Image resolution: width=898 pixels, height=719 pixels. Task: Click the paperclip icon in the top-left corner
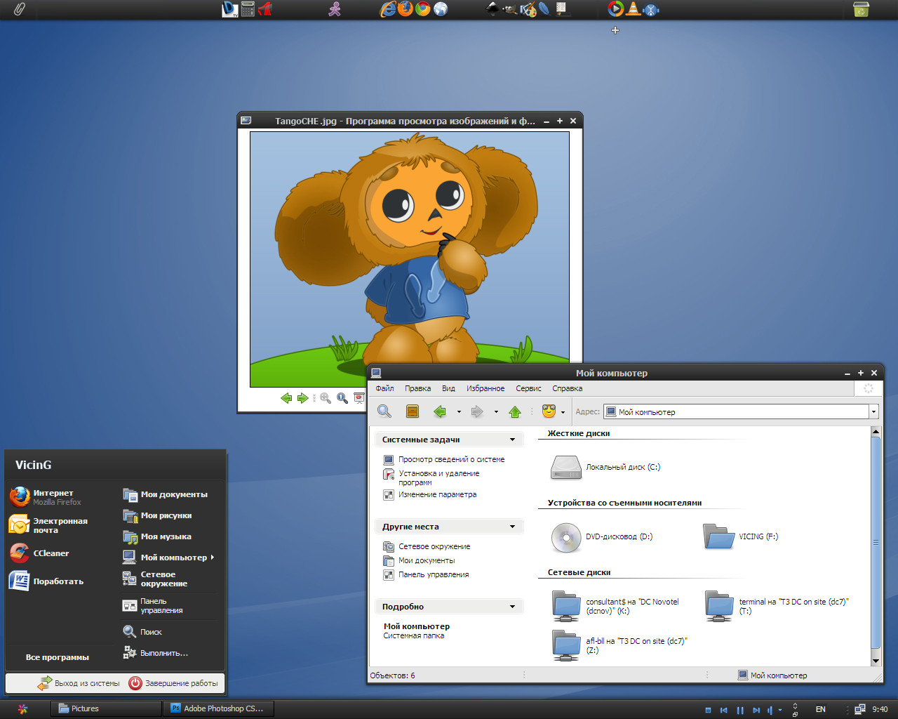point(20,9)
